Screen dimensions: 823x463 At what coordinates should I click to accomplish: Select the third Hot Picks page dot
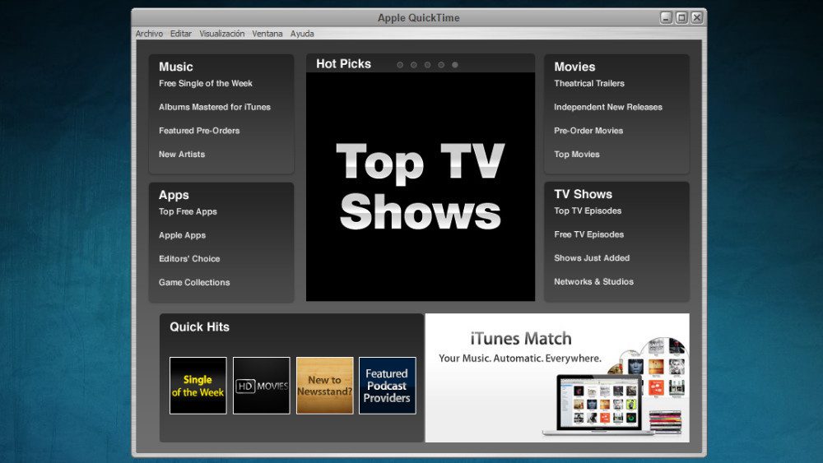pyautogui.click(x=427, y=65)
